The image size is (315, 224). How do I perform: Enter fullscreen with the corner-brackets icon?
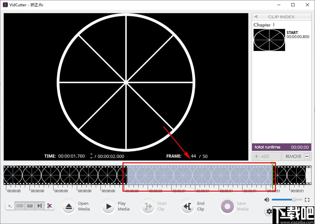pos(307,199)
